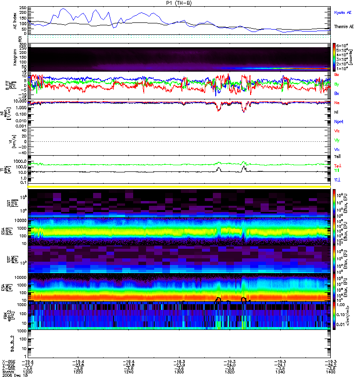
Task: Click the 1×10⁴ Keogram color bar label
Action: click(x=342, y=69)
